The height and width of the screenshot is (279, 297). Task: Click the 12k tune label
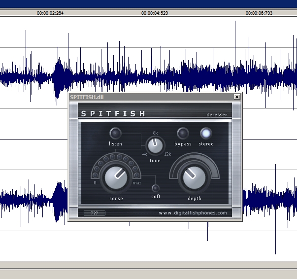167,154
